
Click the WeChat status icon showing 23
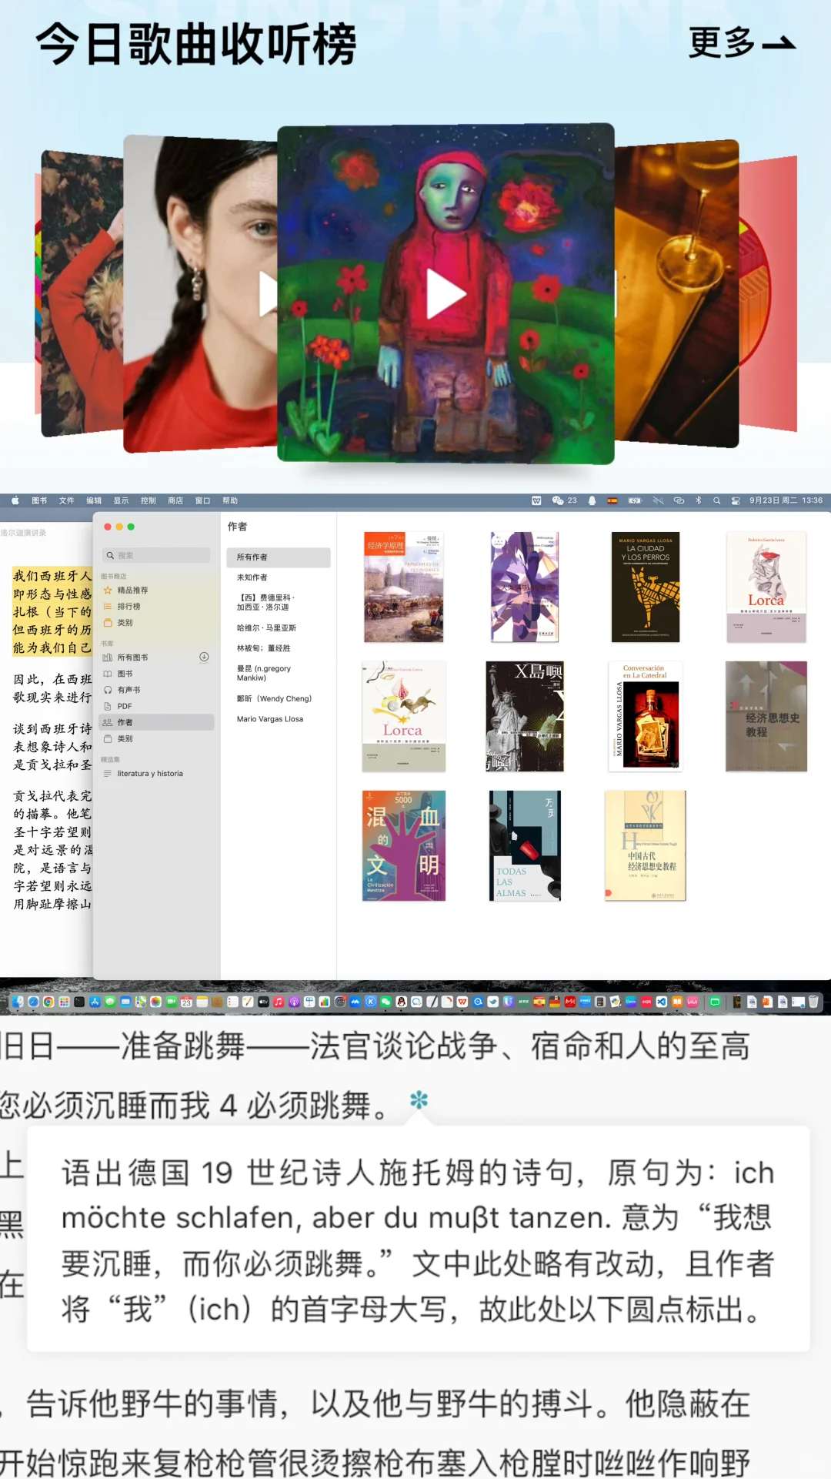pos(564,500)
